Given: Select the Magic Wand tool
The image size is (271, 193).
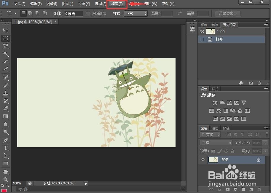Looking at the screenshot, I should pos(6,54).
